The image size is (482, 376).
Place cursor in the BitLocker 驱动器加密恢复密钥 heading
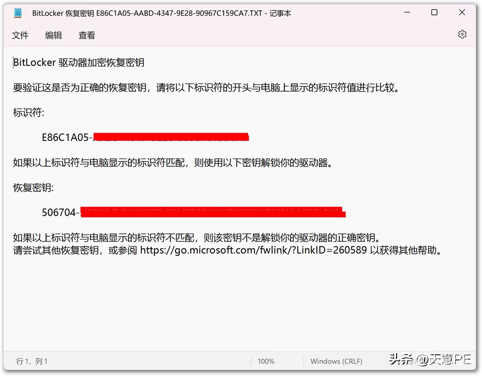pos(79,62)
